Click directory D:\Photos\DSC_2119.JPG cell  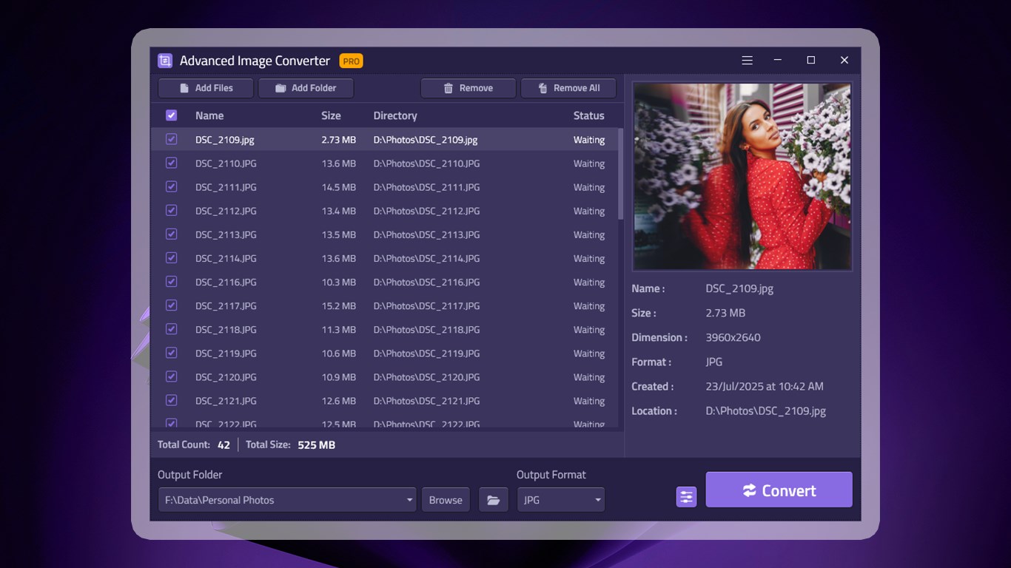coord(426,354)
